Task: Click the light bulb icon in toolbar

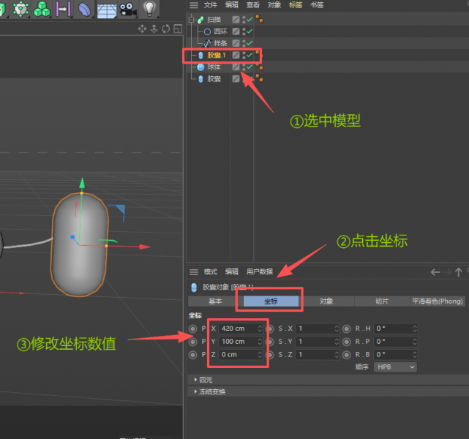Action: pos(149,9)
